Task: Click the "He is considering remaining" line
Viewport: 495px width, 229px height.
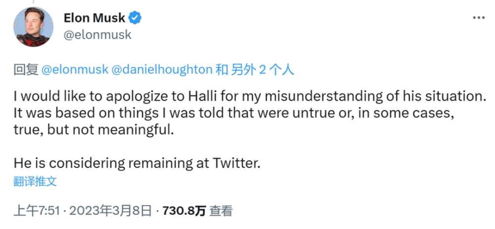Action: click(137, 164)
